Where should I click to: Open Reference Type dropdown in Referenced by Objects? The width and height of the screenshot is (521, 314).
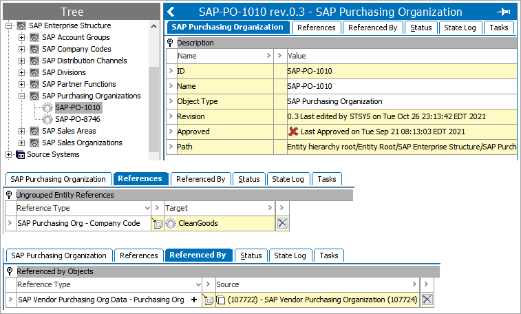click(x=198, y=284)
